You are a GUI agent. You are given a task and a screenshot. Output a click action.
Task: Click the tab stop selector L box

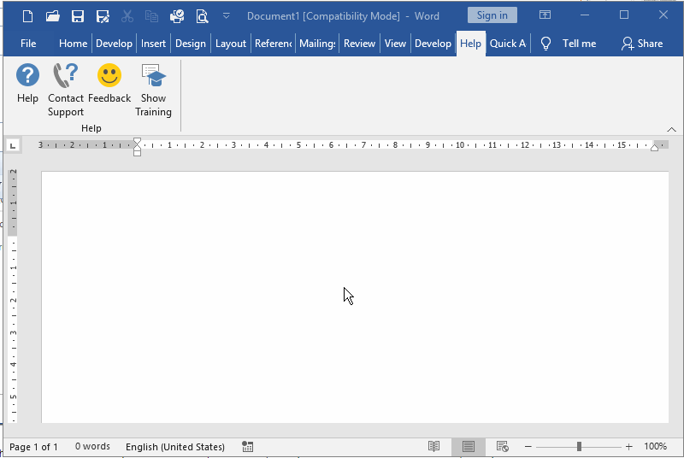click(13, 145)
